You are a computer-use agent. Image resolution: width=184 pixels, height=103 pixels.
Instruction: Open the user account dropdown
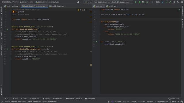(79, 2)
